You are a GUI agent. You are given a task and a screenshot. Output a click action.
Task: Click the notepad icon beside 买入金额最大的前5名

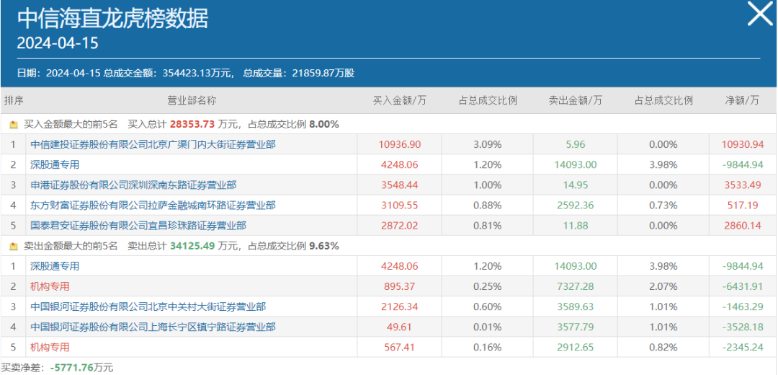click(14, 125)
